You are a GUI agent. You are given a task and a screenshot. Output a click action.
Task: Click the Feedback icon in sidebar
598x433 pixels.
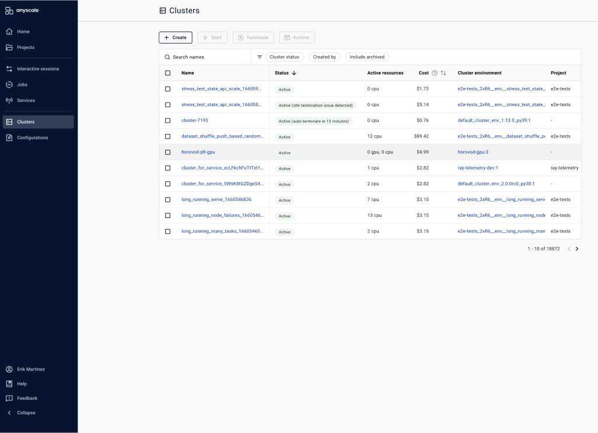point(9,399)
